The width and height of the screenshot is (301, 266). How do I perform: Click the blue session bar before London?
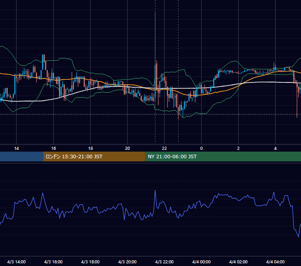pyautogui.click(x=22, y=156)
